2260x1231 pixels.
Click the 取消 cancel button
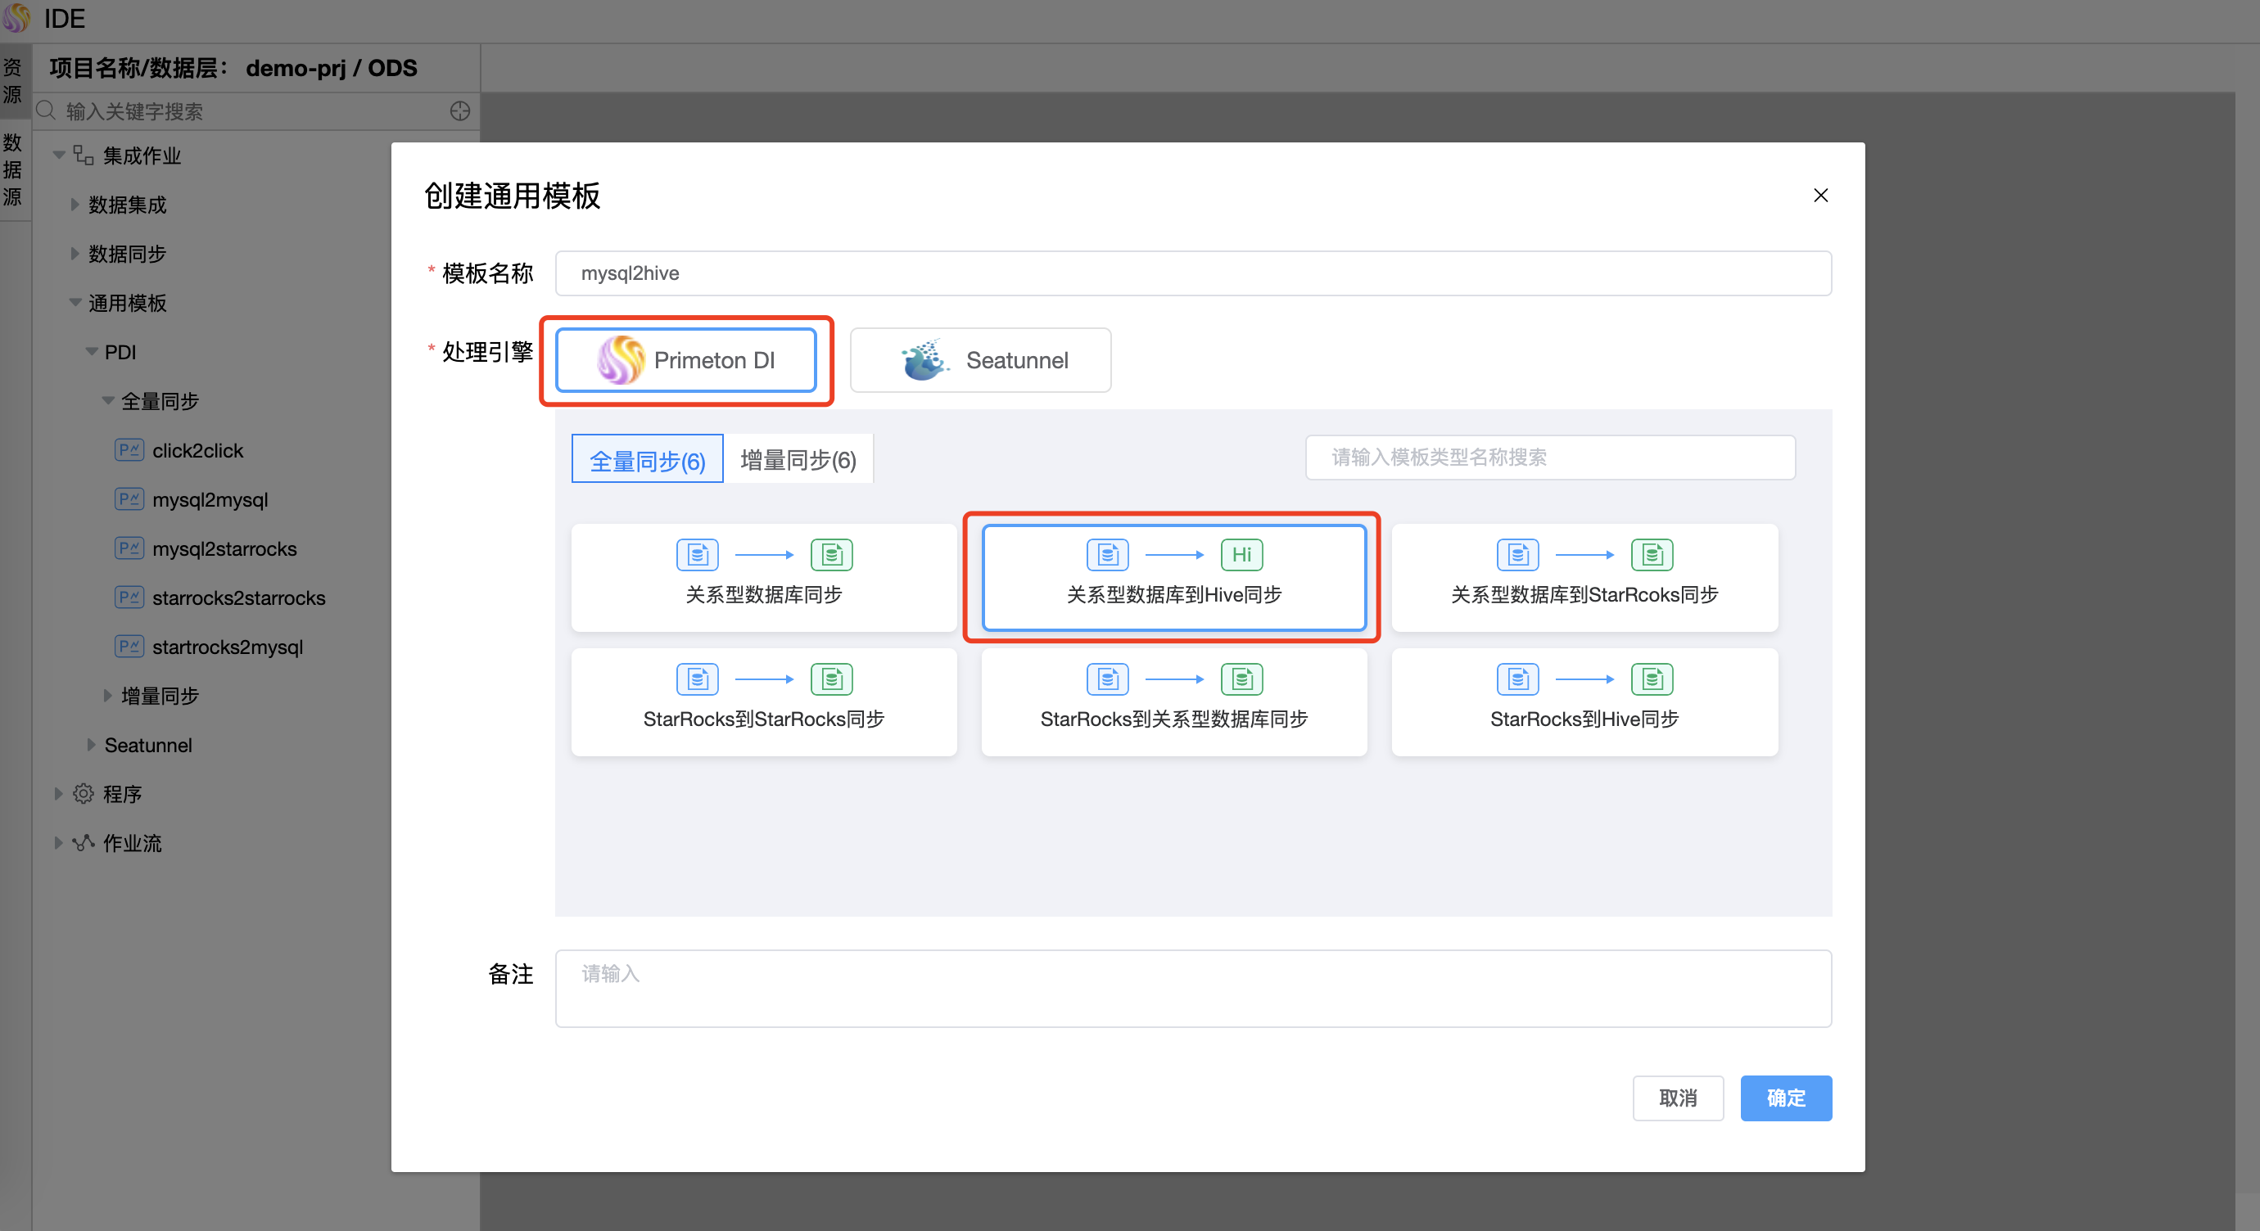pyautogui.click(x=1677, y=1097)
